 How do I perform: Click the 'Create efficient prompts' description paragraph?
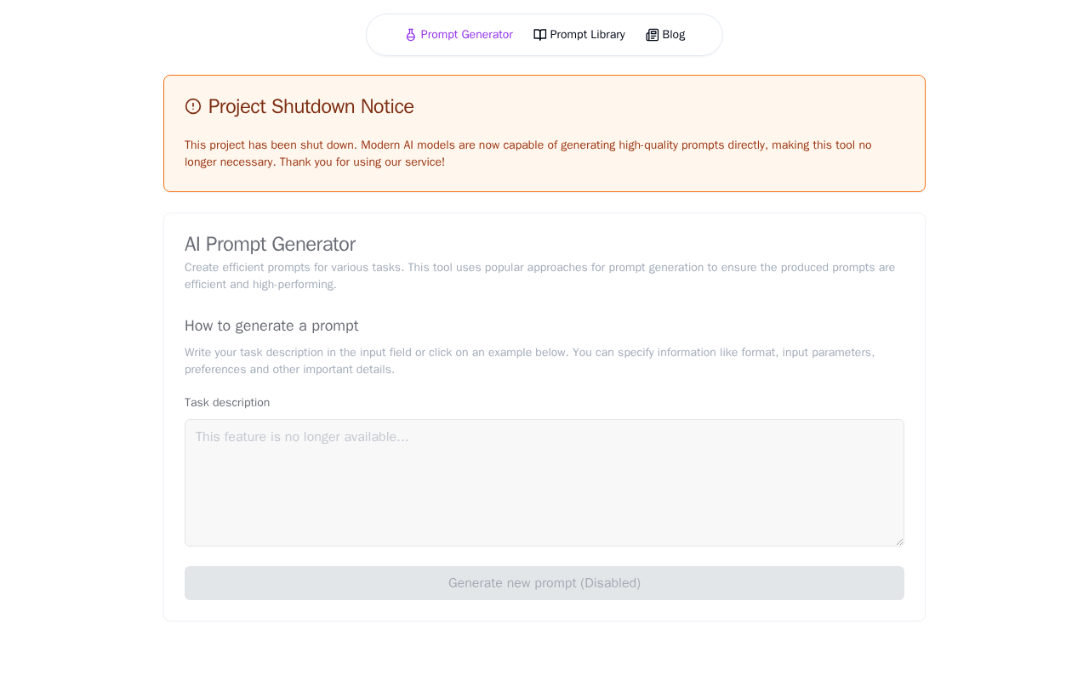pyautogui.click(x=539, y=275)
